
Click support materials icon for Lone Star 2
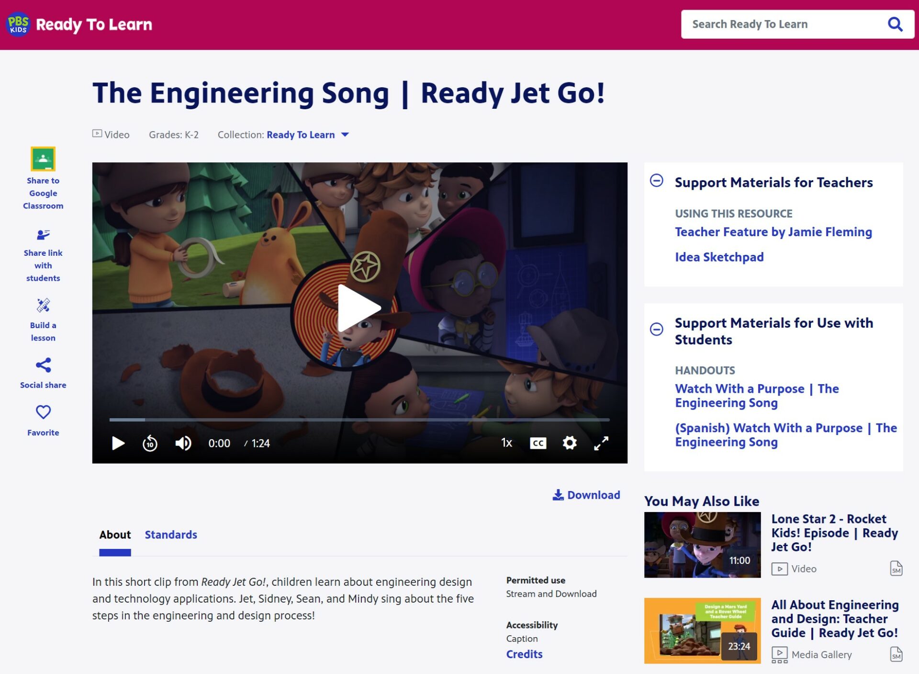coord(896,569)
